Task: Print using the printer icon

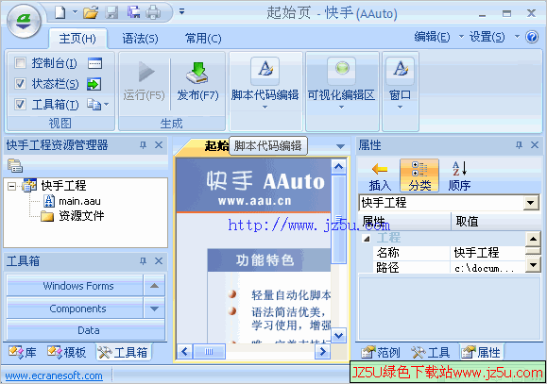Action: [153, 12]
